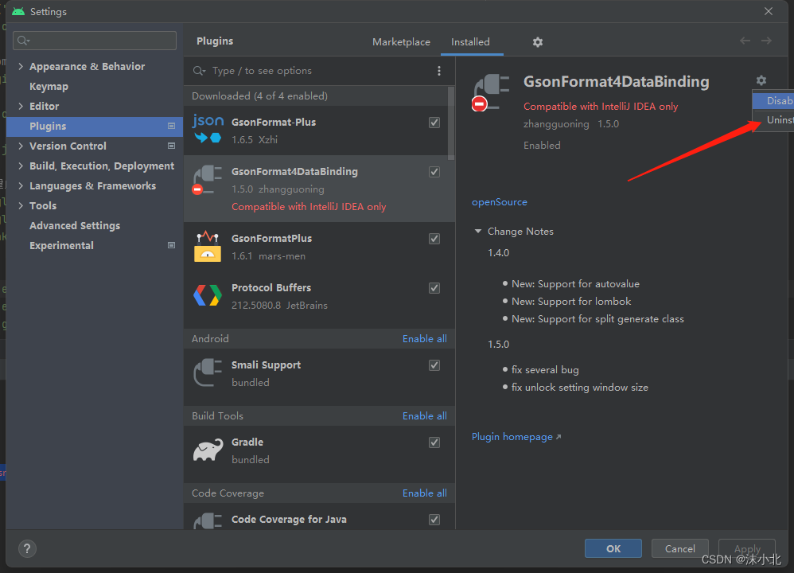Expand the Editor settings node
The image size is (794, 573).
point(21,106)
